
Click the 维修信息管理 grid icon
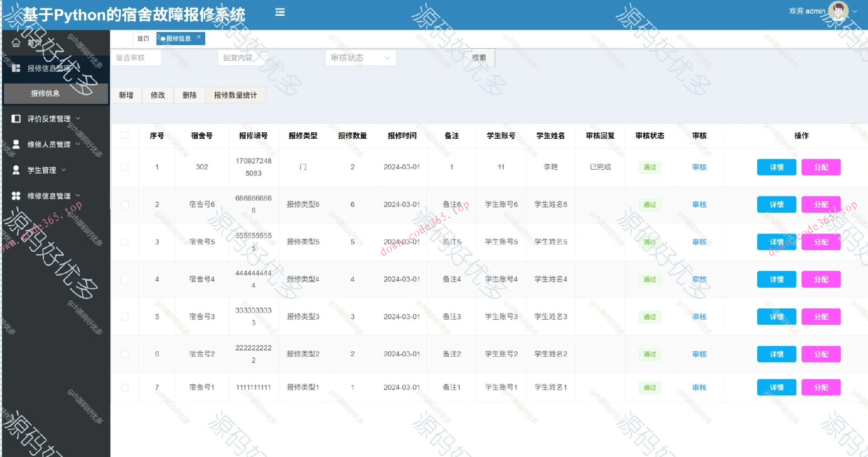(16, 196)
